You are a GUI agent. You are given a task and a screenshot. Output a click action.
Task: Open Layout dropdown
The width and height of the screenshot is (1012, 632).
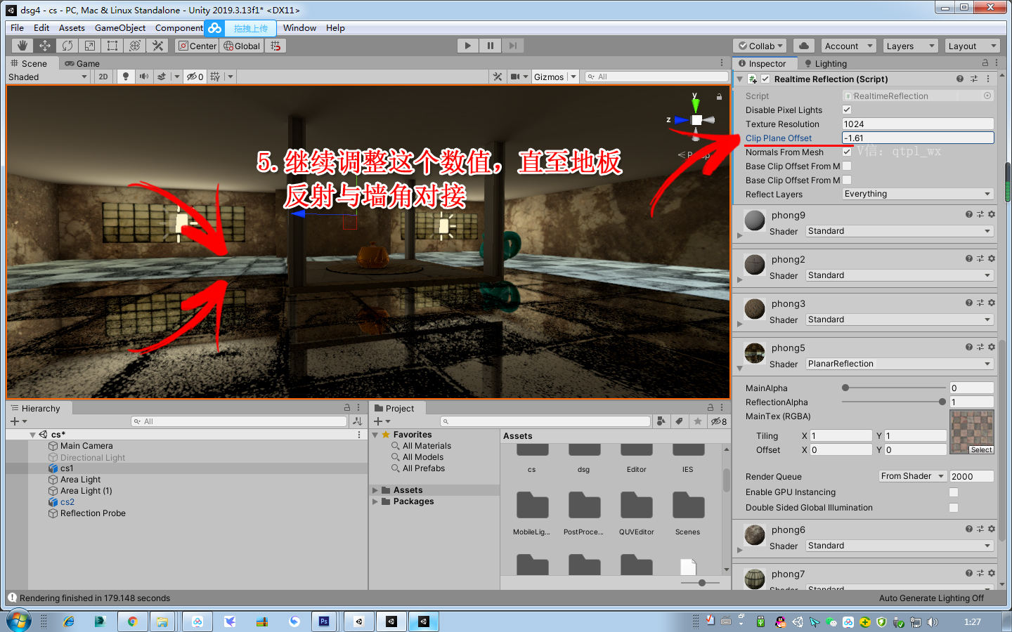coord(971,46)
